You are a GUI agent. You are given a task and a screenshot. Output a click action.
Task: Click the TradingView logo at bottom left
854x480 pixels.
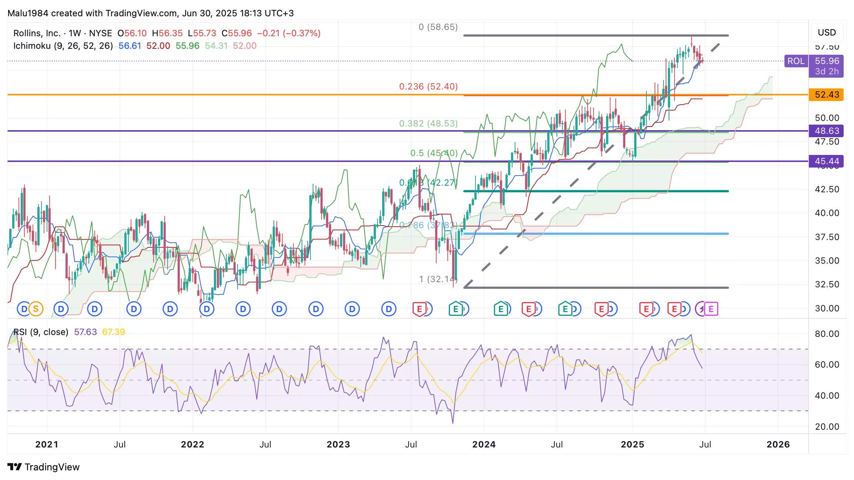click(43, 467)
